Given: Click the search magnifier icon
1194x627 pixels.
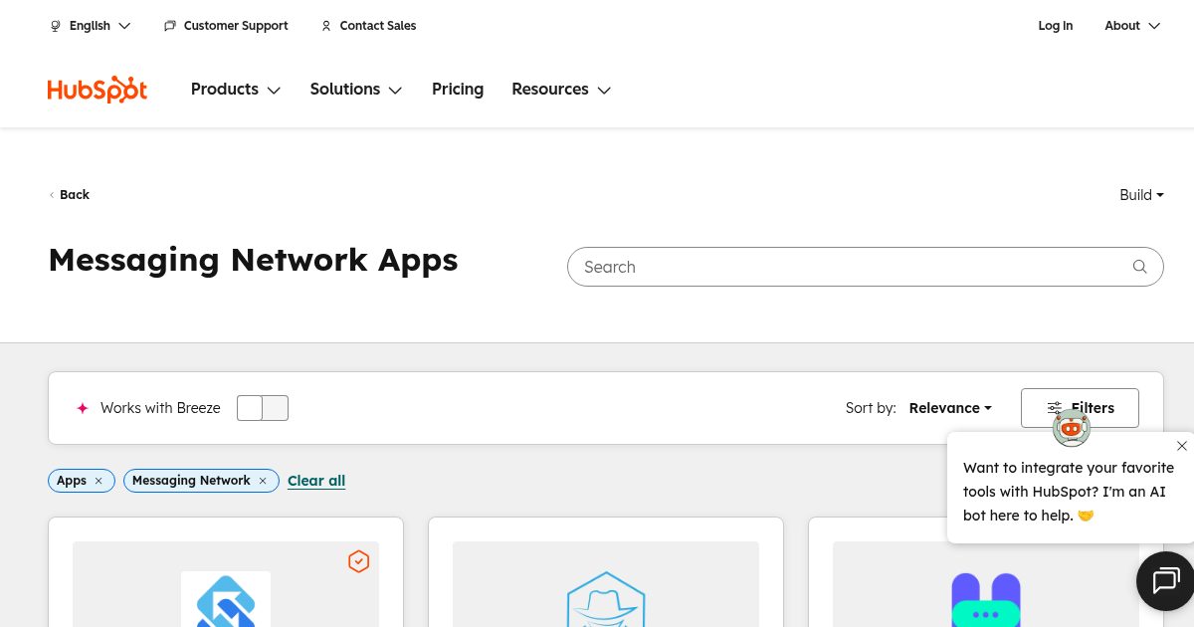Looking at the screenshot, I should [x=1140, y=267].
